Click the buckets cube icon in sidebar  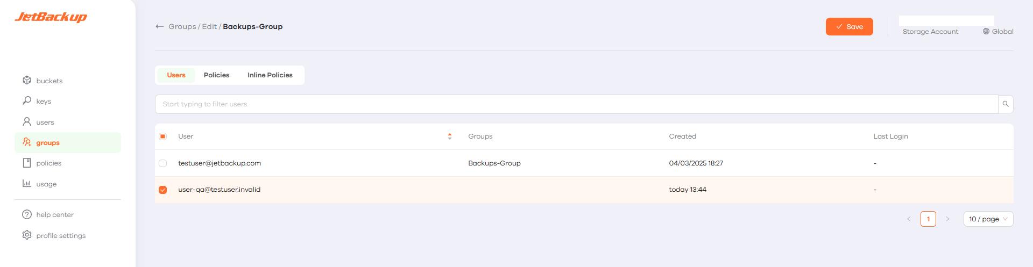[27, 81]
